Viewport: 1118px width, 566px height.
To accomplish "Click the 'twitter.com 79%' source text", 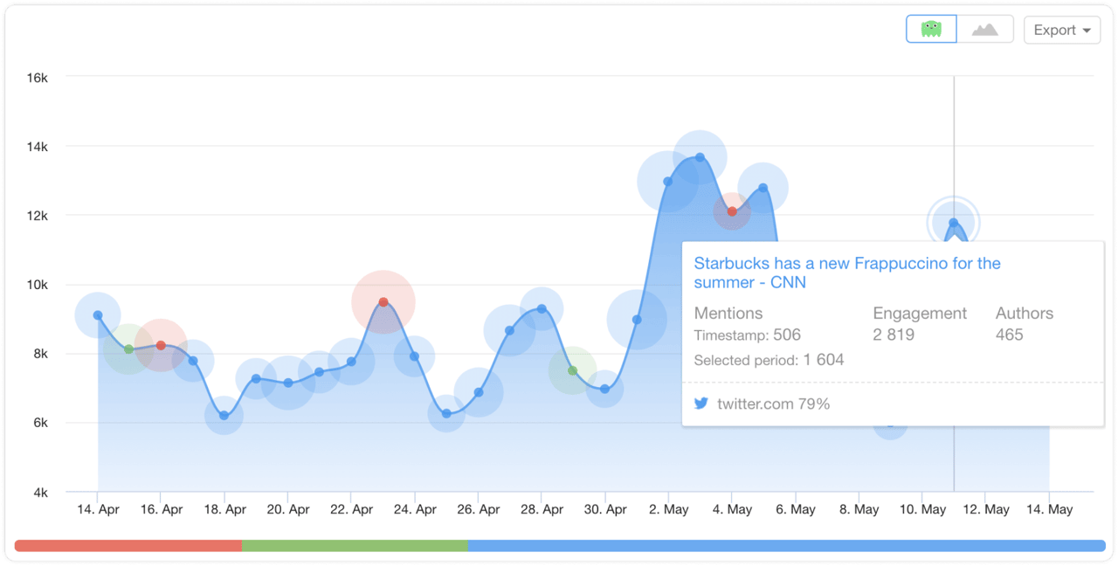I will [x=774, y=404].
